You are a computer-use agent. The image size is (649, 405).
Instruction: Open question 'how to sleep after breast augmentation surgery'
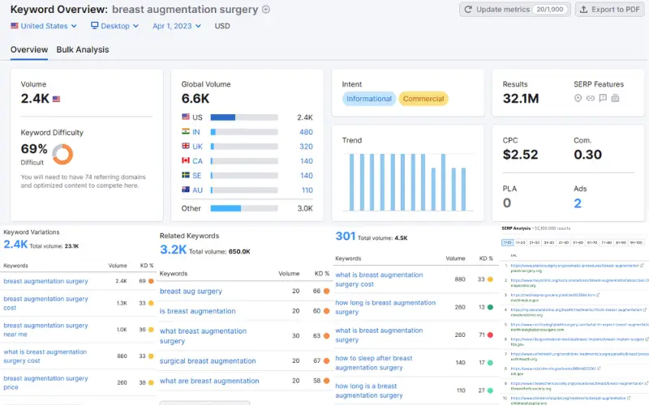(374, 363)
